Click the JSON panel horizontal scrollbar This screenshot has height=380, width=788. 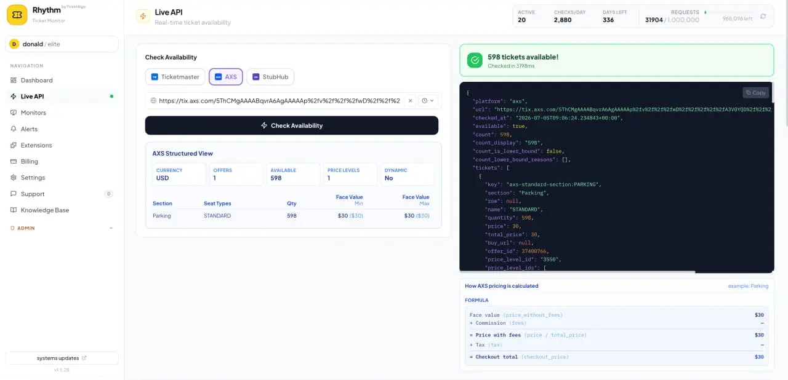point(577,271)
